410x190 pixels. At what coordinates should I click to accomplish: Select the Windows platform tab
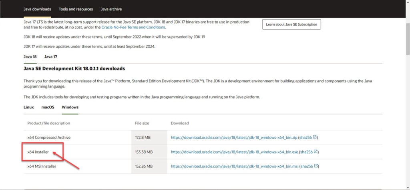pos(70,107)
